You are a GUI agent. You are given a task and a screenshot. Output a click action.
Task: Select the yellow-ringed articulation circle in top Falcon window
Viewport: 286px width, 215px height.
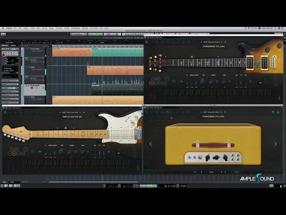151,83
